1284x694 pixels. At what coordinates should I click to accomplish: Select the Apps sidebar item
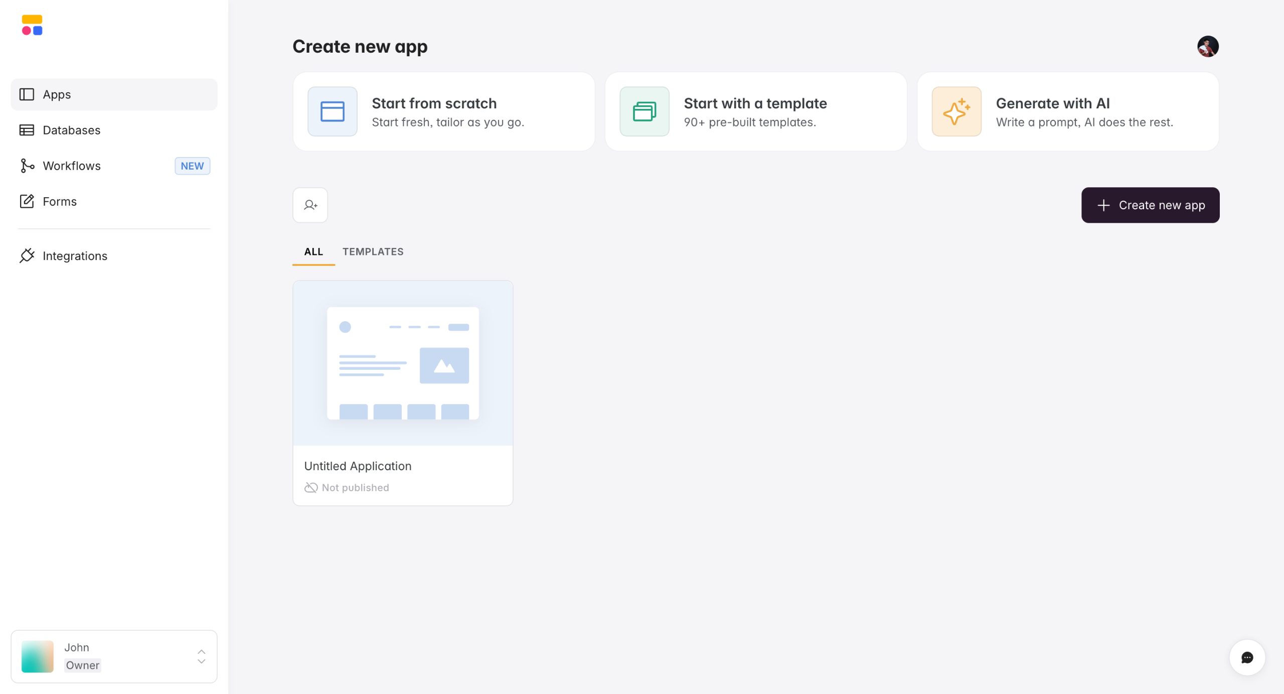[x=57, y=94]
